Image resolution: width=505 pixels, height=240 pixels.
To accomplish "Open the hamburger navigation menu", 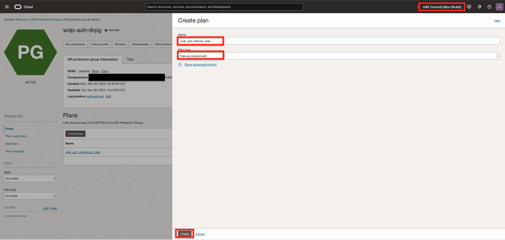I will (x=7, y=7).
